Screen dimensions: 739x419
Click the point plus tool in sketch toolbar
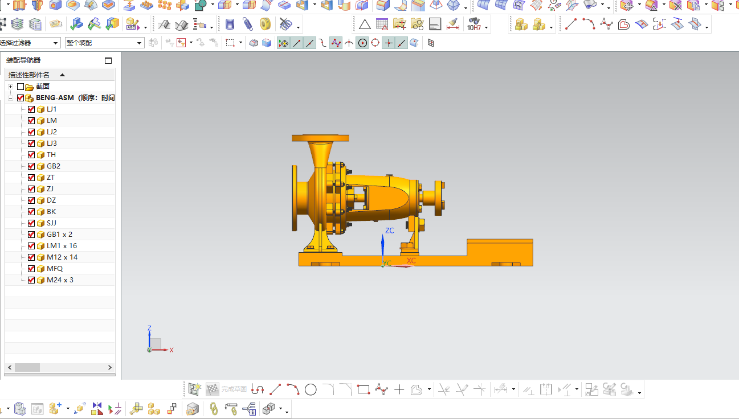click(x=399, y=389)
